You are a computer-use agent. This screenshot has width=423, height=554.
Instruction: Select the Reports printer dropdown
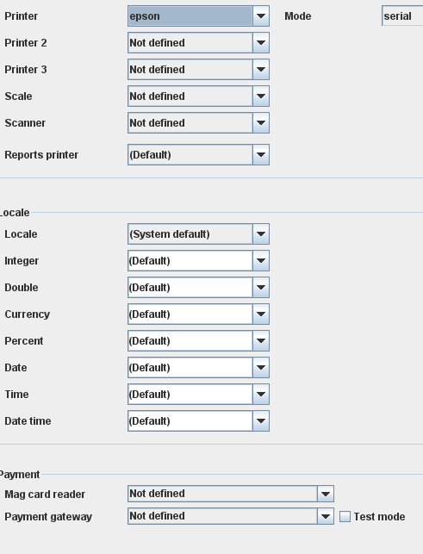pyautogui.click(x=198, y=155)
